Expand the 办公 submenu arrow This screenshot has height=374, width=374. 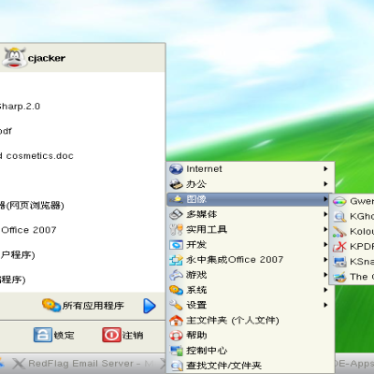(x=325, y=184)
